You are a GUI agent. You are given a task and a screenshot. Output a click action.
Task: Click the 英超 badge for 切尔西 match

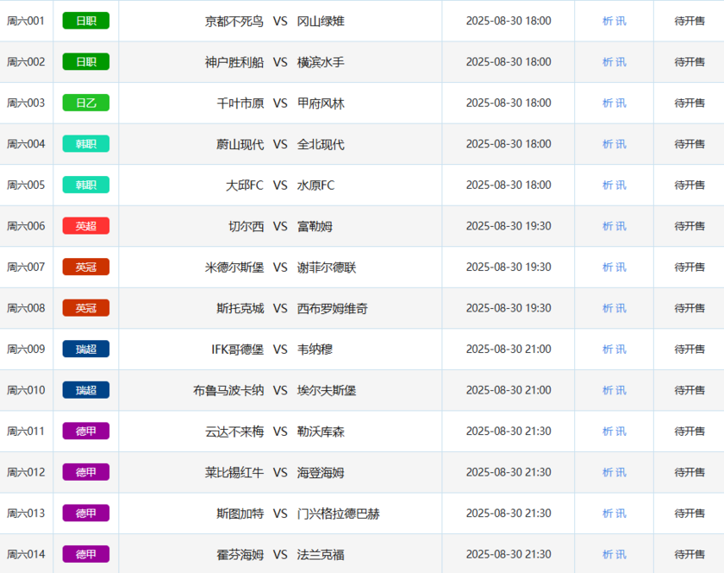(x=86, y=226)
